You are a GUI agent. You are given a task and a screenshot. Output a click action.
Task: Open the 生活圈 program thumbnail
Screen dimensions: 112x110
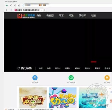pos(92,98)
